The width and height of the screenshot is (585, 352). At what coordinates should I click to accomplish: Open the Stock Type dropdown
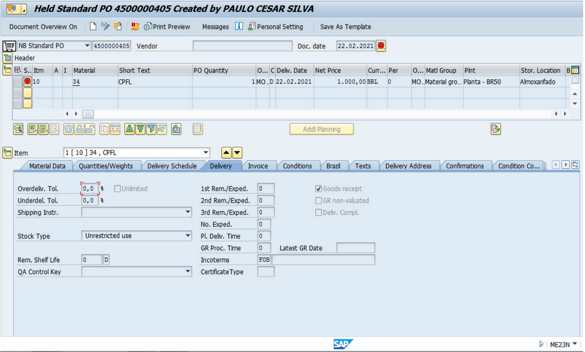tap(188, 236)
